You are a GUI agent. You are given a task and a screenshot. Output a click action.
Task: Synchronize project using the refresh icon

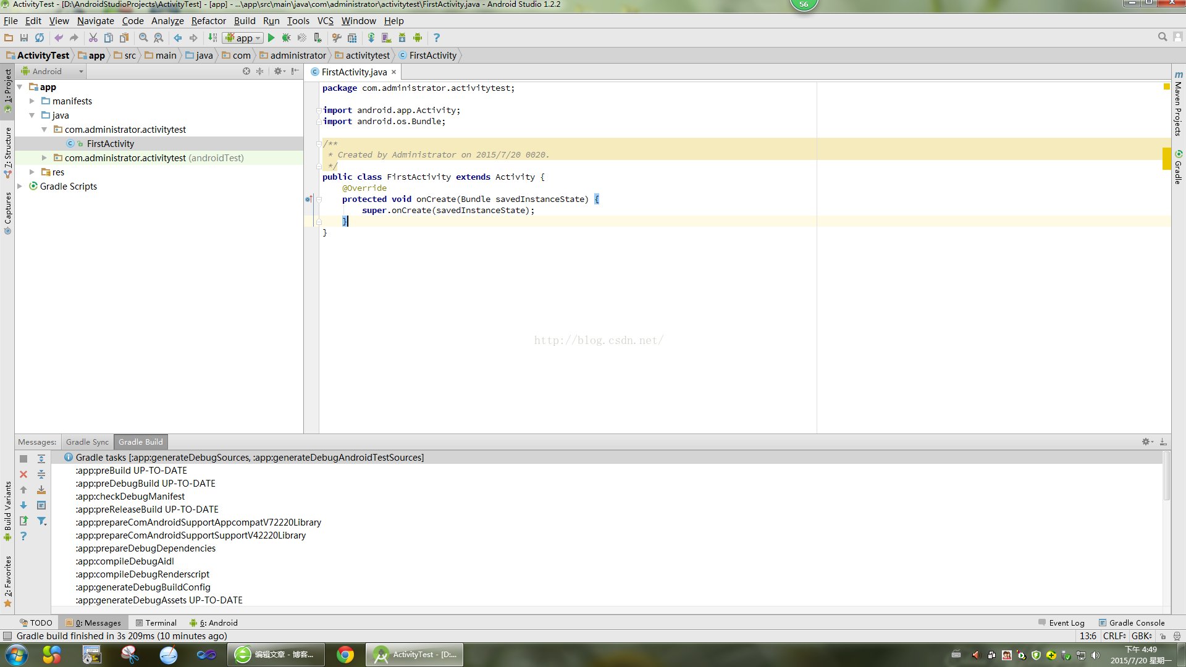click(40, 38)
